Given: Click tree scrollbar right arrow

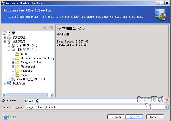Looking at the screenshot, I should [52, 95].
